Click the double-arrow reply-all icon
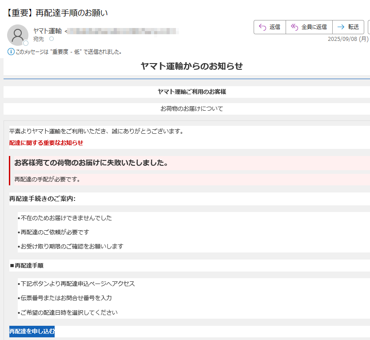The image size is (370, 340). pyautogui.click(x=294, y=27)
